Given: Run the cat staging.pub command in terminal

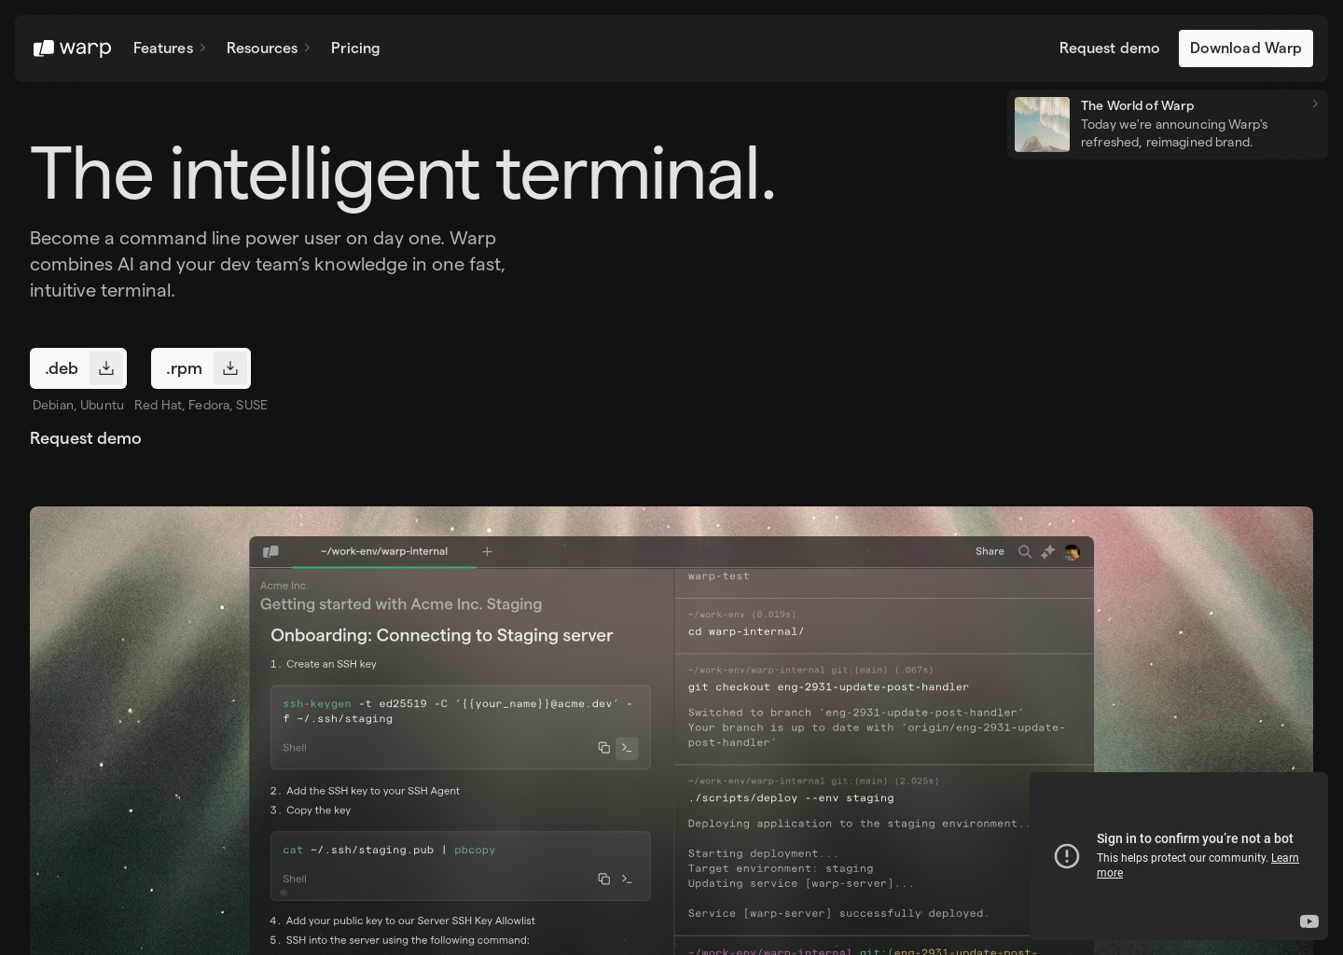Looking at the screenshot, I should (x=627, y=879).
